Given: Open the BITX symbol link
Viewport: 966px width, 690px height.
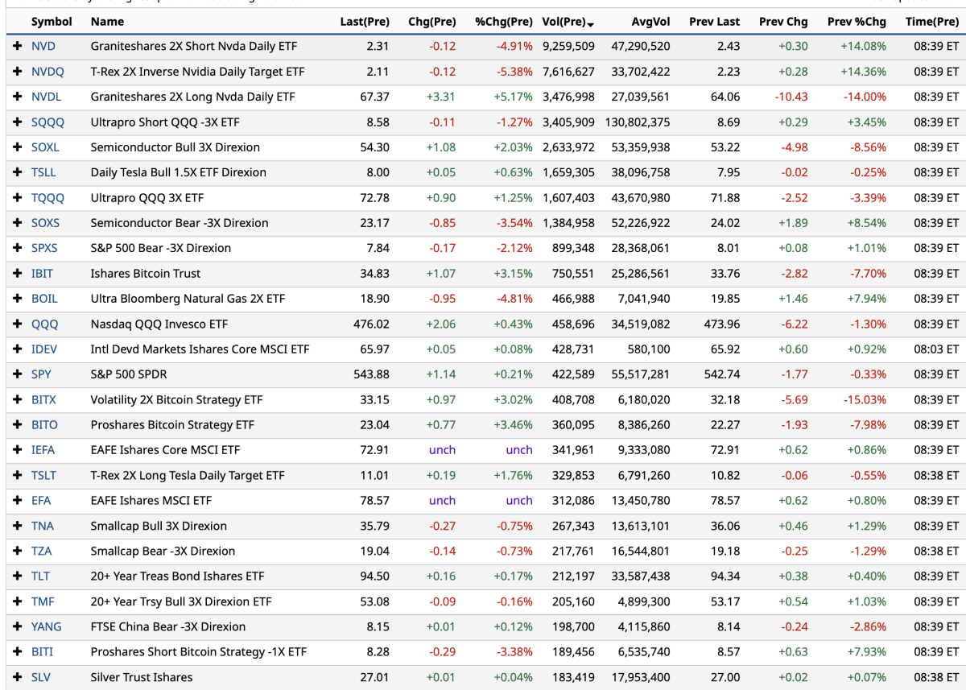Looking at the screenshot, I should click(x=43, y=400).
